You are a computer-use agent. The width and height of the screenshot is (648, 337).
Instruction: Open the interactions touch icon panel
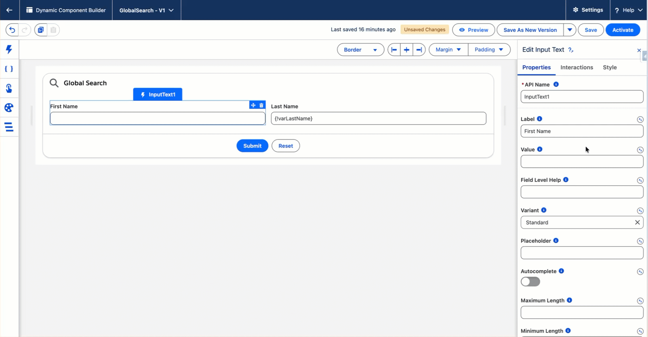[9, 88]
